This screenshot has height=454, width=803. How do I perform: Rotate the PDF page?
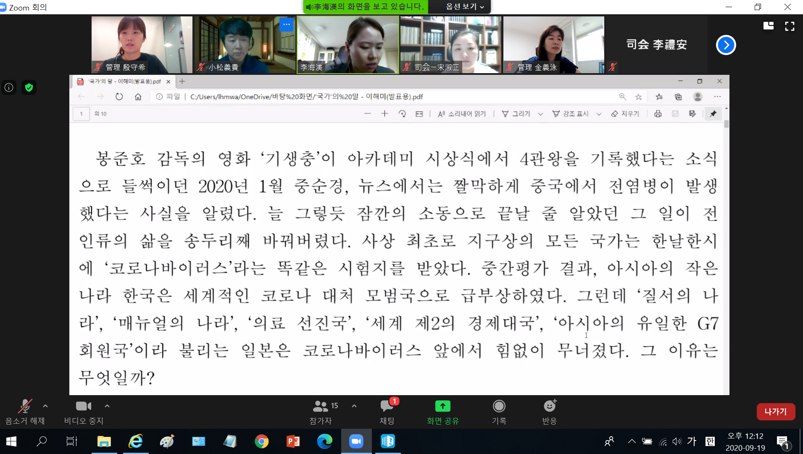[x=402, y=114]
